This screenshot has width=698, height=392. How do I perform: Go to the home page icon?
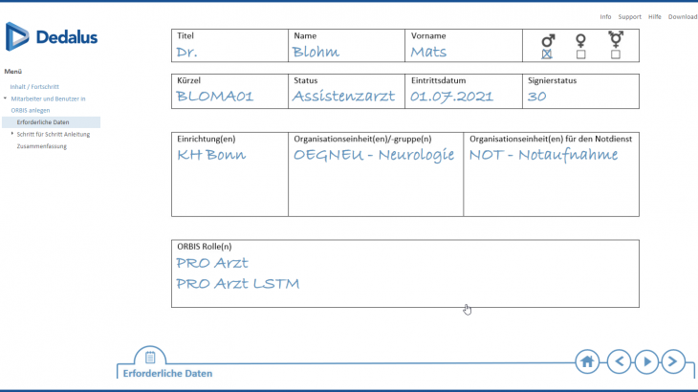(588, 361)
